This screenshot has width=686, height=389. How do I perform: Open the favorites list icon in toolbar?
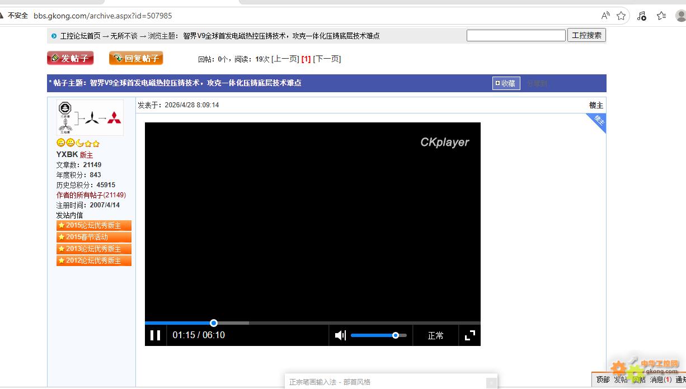[x=661, y=16]
